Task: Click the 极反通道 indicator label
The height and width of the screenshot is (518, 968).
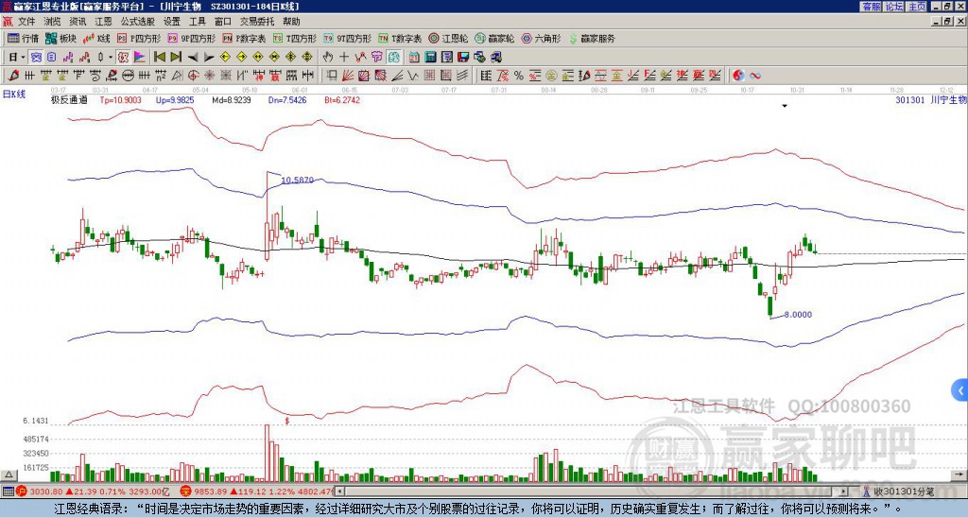Action: tap(69, 99)
